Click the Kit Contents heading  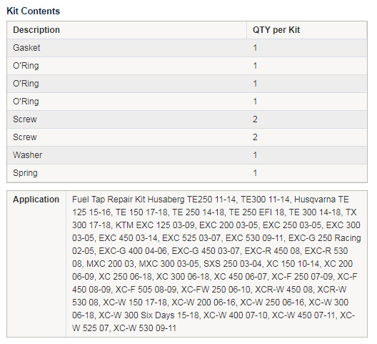tap(33, 11)
